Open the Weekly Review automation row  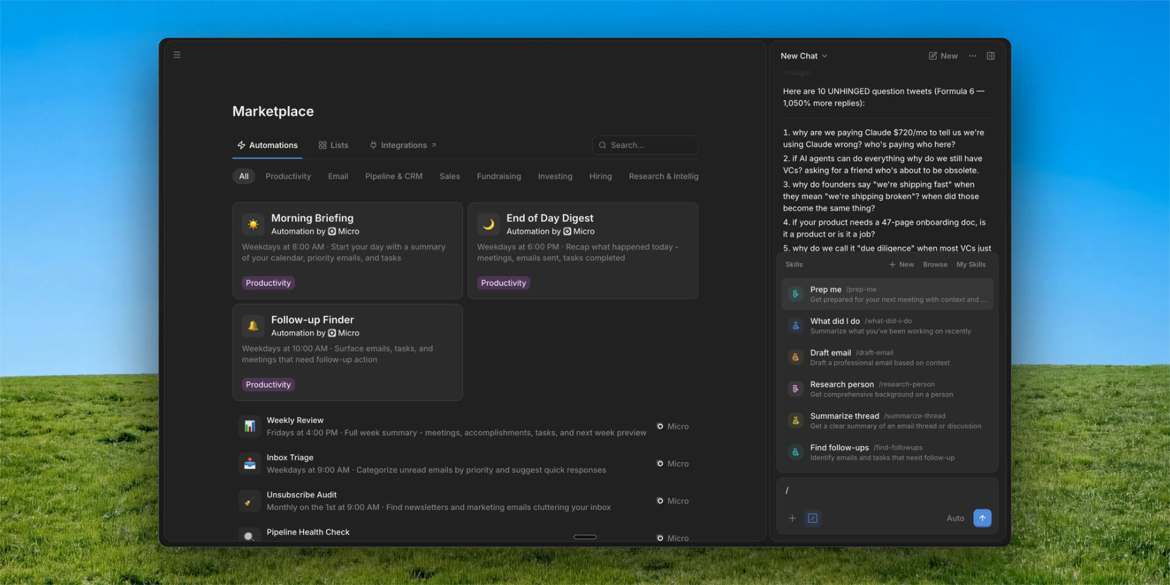click(x=465, y=427)
